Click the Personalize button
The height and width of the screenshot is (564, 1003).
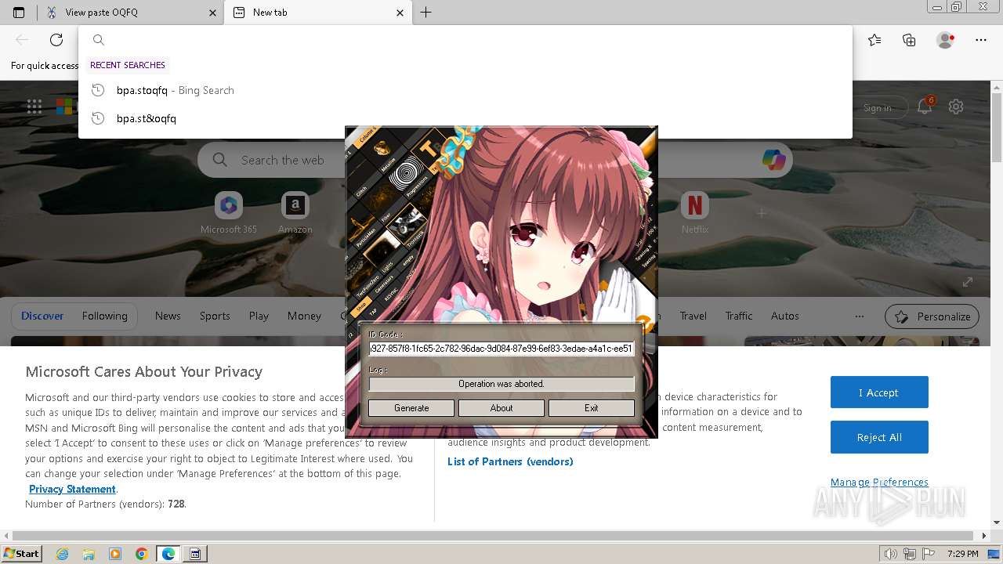point(932,316)
